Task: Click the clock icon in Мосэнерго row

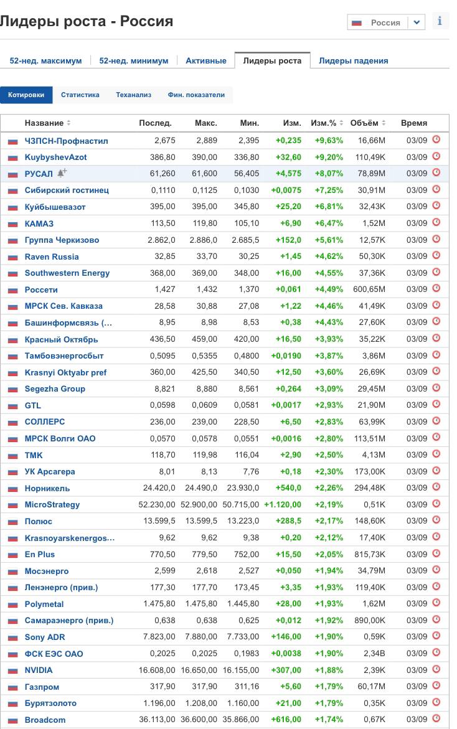Action: 436,570
